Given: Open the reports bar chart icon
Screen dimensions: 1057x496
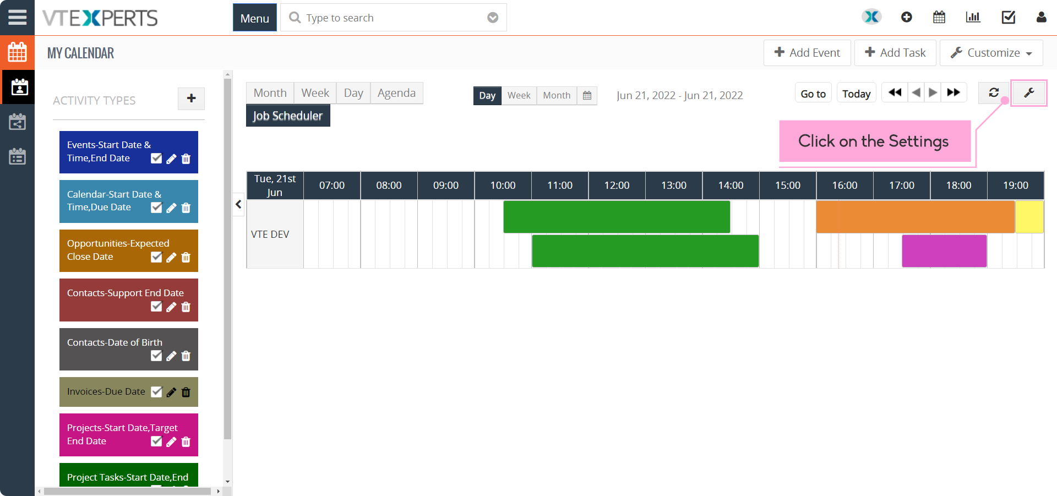Looking at the screenshot, I should [973, 17].
